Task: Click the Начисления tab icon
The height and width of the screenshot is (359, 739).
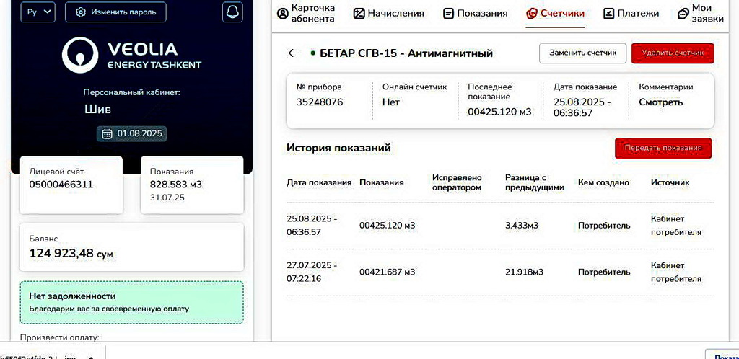Action: click(359, 14)
